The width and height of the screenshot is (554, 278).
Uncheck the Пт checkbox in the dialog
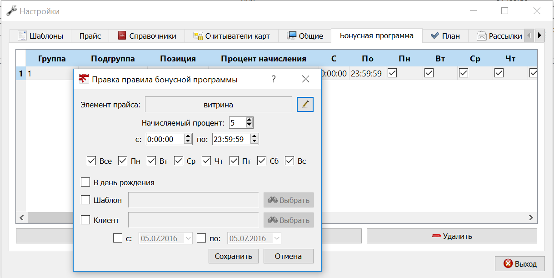pyautogui.click(x=234, y=161)
